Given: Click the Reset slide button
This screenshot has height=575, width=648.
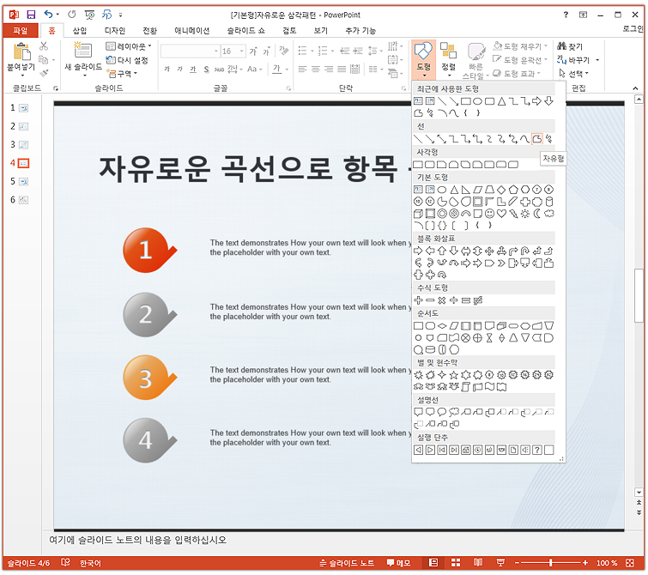Looking at the screenshot, I should (127, 60).
